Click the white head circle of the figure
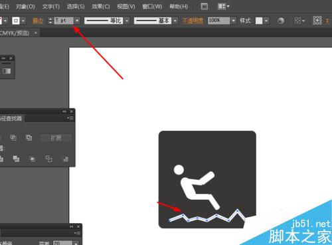 point(179,170)
